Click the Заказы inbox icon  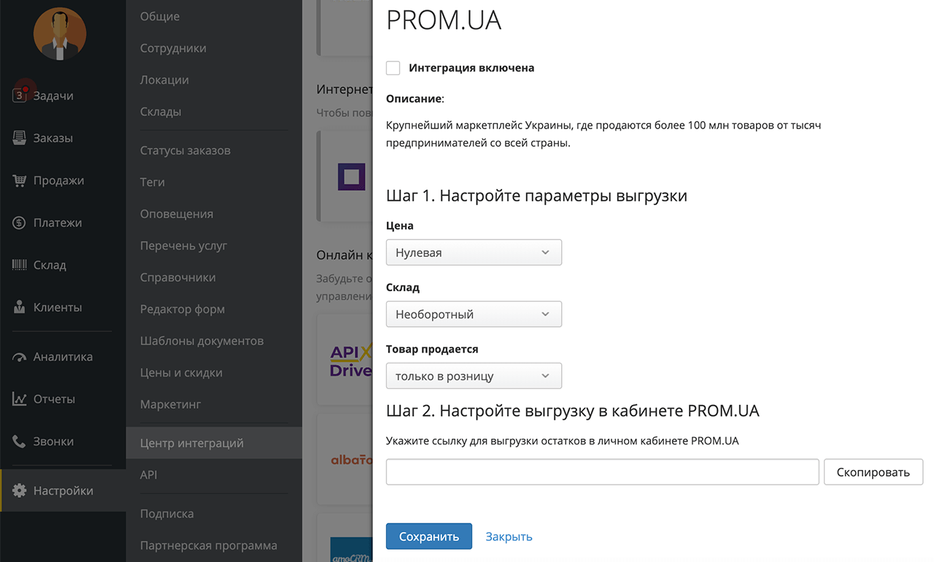(x=19, y=138)
